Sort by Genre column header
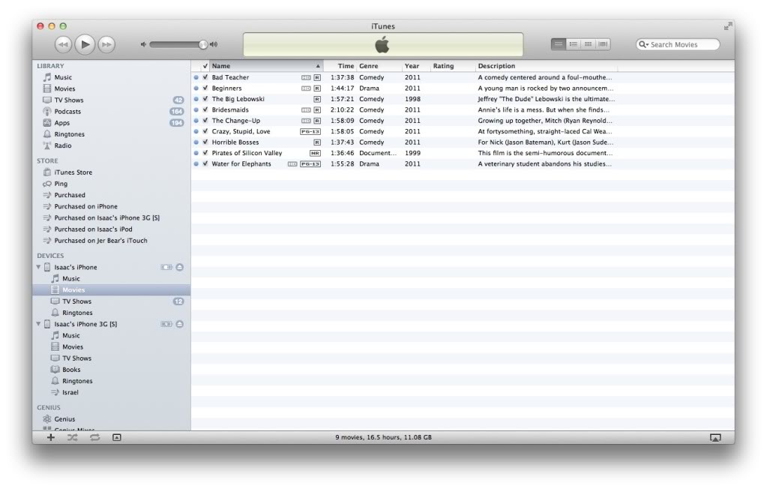This screenshot has width=767, height=489. coord(379,66)
